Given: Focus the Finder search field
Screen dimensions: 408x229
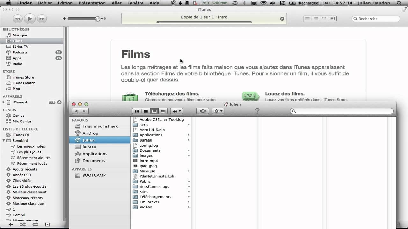Looking at the screenshot, I should click(x=342, y=111).
